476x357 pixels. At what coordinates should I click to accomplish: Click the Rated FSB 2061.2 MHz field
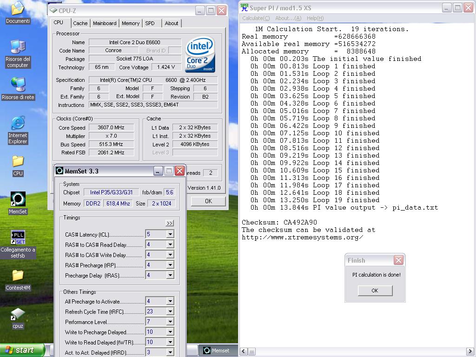(111, 152)
